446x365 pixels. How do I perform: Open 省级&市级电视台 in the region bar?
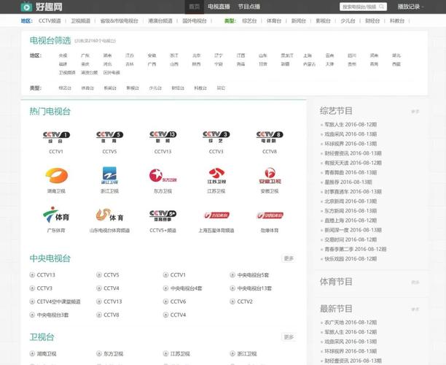coord(119,20)
